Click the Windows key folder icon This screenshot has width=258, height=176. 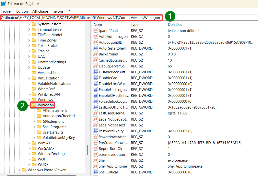point(34,100)
